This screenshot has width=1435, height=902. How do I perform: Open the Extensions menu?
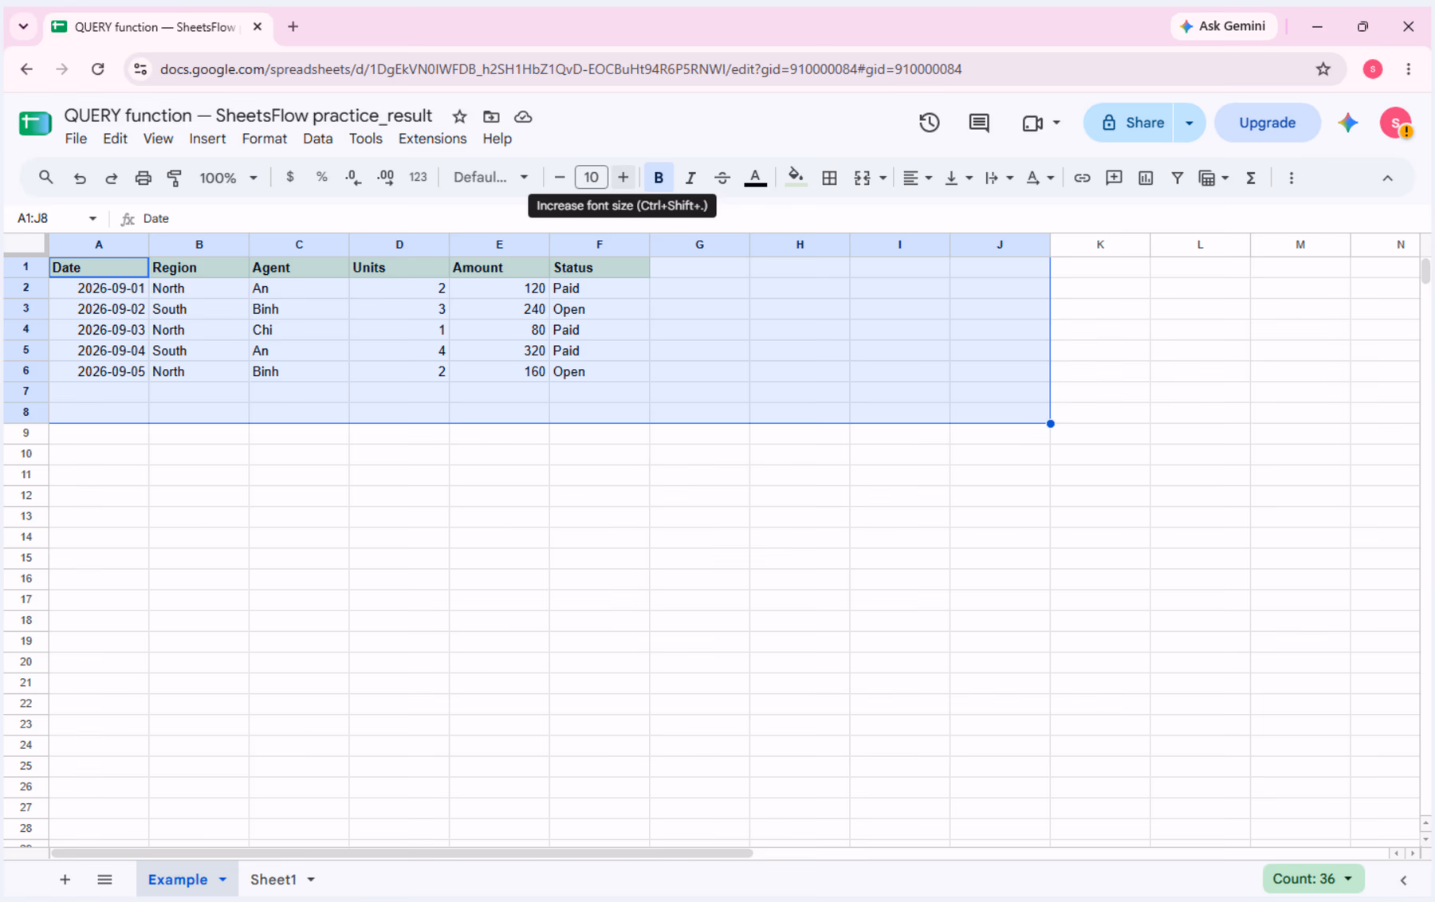(432, 139)
